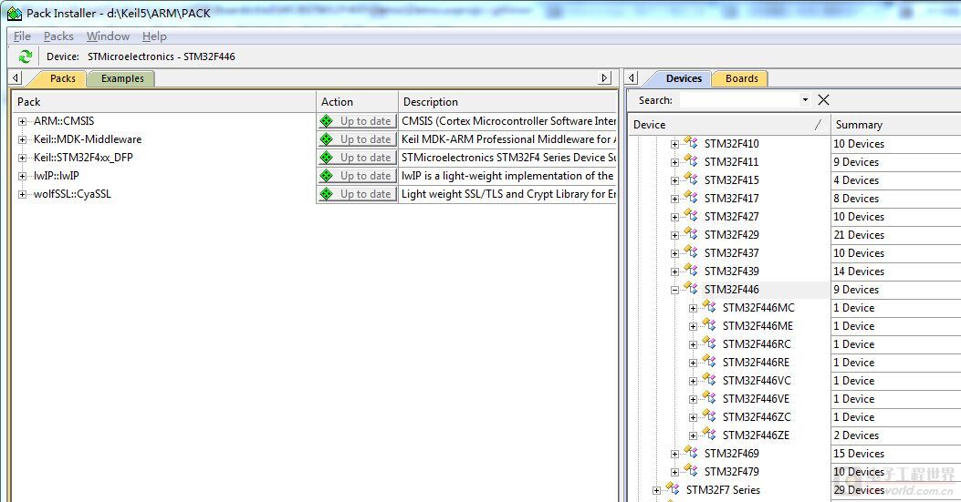Click Up to date button for lwIP::lwIP
961x502 pixels.
[358, 176]
